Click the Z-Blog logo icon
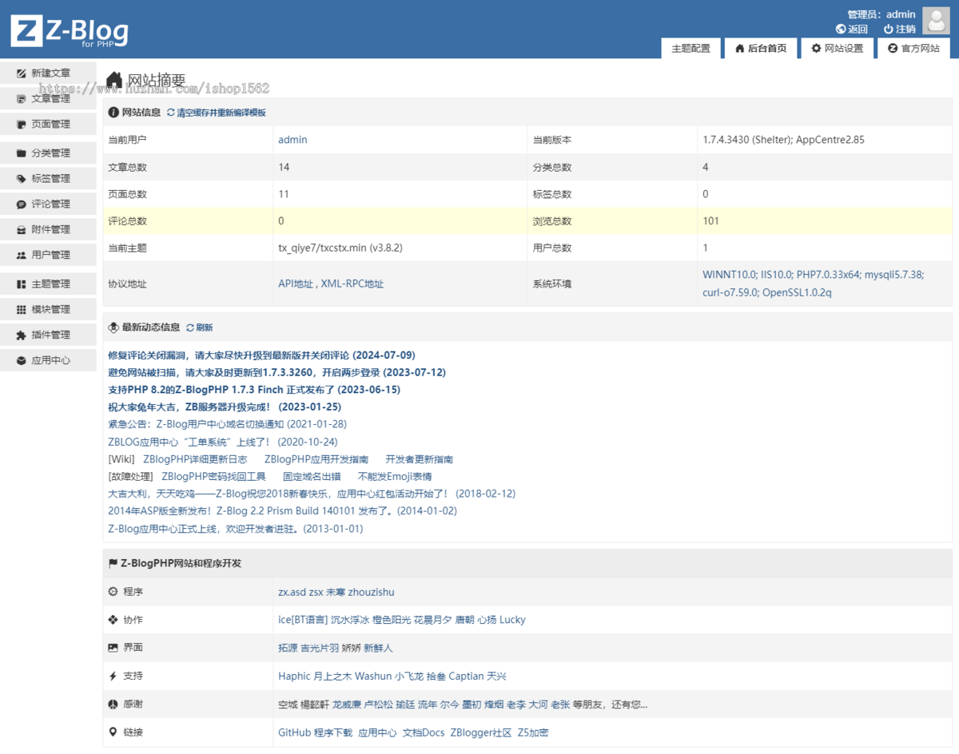 (26, 30)
